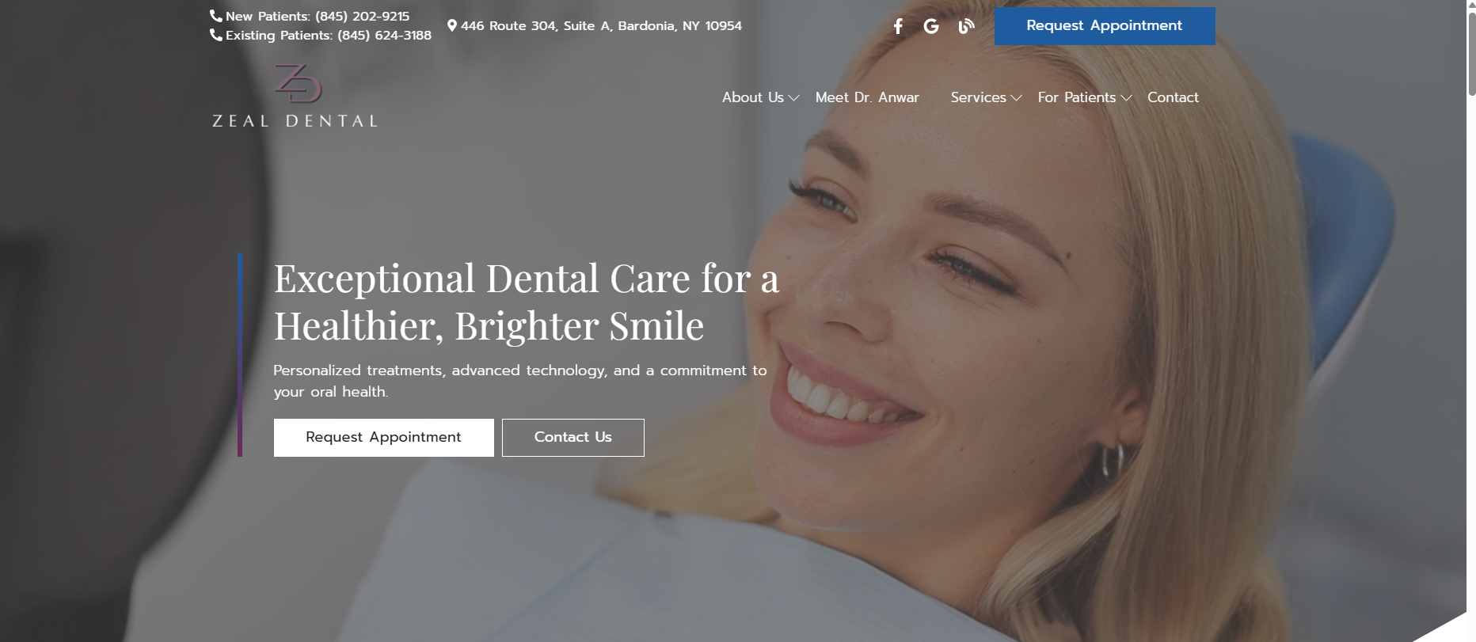Image resolution: width=1476 pixels, height=642 pixels.
Task: Open the Zeal Dental Facebook page icon
Action: [898, 26]
